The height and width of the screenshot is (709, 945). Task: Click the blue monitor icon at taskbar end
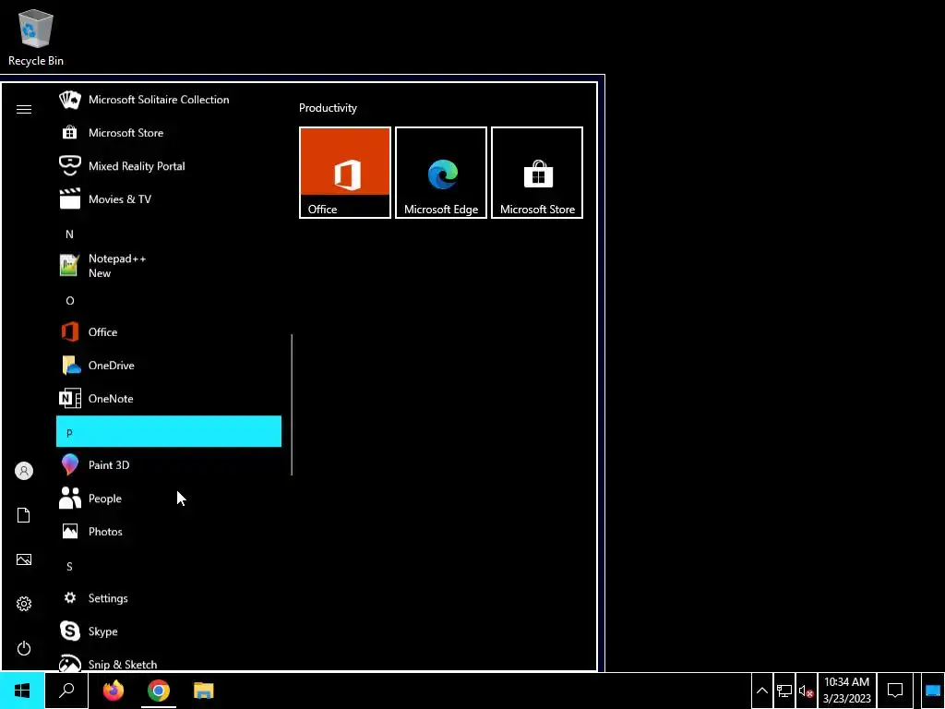click(x=933, y=691)
